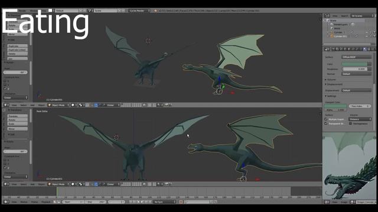The image size is (378, 212).
Task: Toggle Cylinder.001 viewport visibility eye
Action: pos(367,36)
